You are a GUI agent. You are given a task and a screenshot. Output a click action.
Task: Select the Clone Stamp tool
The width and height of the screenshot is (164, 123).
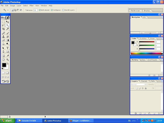click(3, 37)
